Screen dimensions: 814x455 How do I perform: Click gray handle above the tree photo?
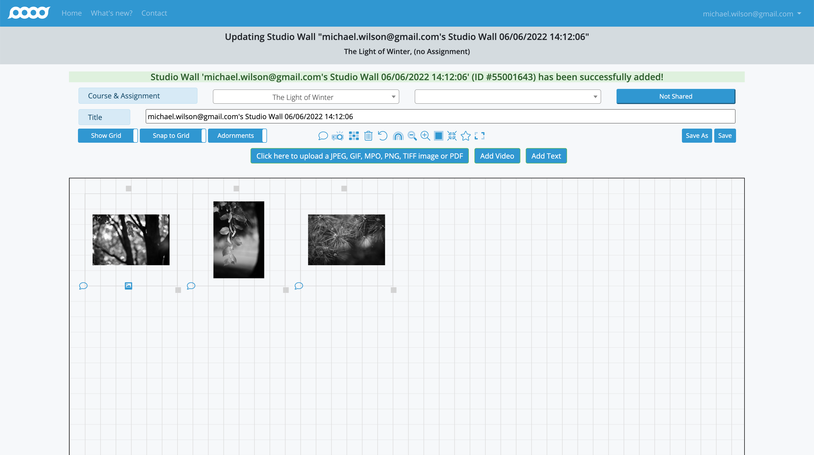[128, 189]
